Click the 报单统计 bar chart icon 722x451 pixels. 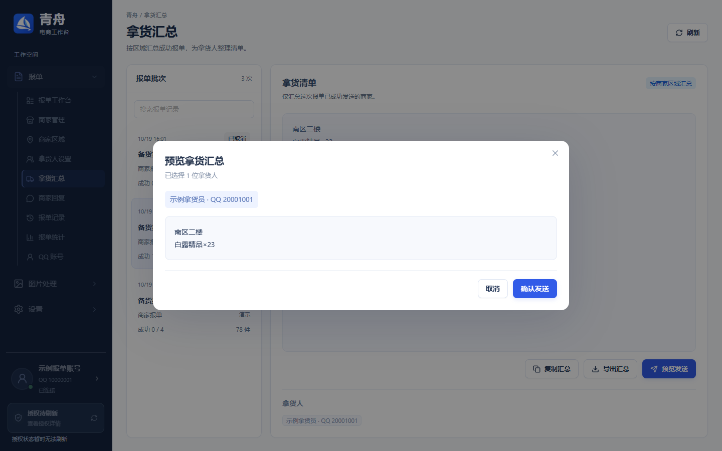[x=30, y=238]
